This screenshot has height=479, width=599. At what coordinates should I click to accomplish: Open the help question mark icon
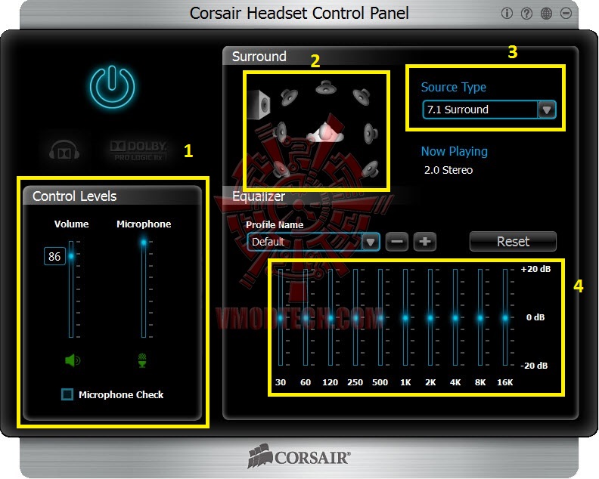[526, 14]
